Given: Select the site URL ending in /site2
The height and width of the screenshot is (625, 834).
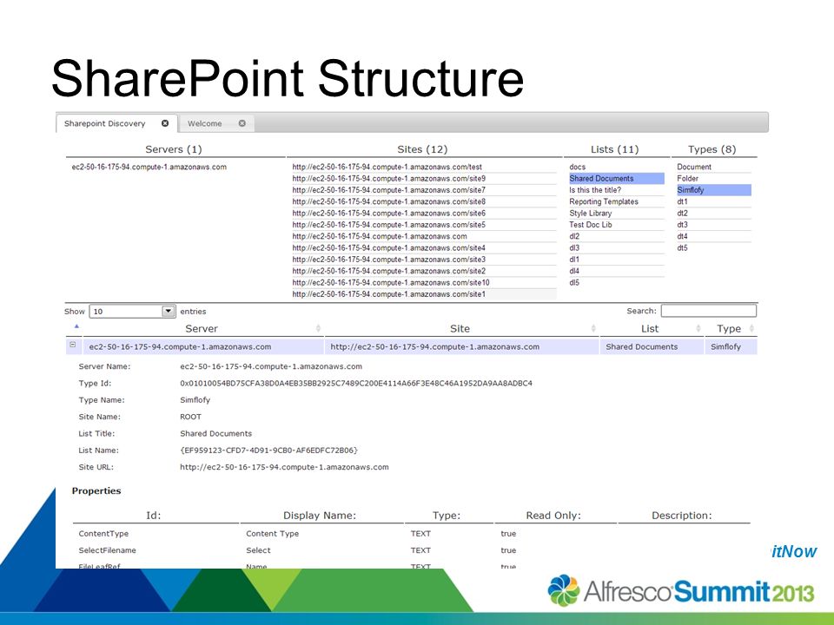Looking at the screenshot, I should coord(389,271).
